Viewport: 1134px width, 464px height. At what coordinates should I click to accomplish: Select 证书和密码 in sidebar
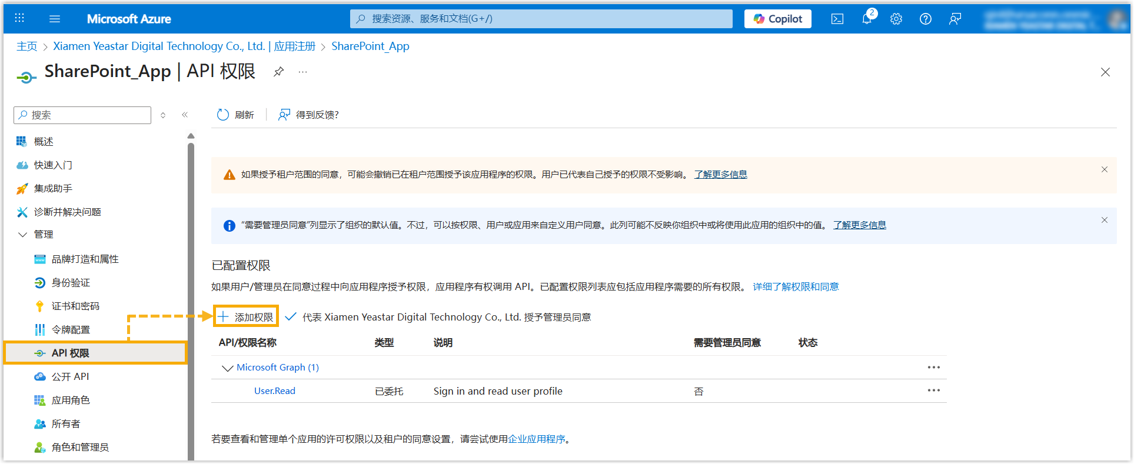(75, 306)
